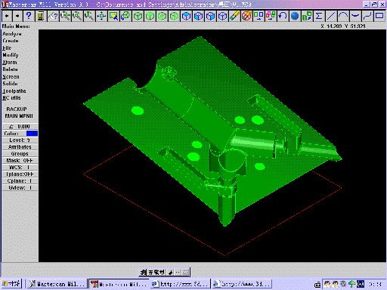Click the BACKUP button

pyautogui.click(x=17, y=110)
